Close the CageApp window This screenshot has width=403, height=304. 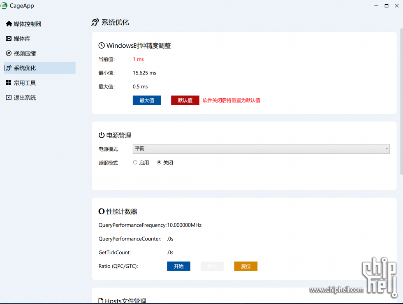[397, 6]
